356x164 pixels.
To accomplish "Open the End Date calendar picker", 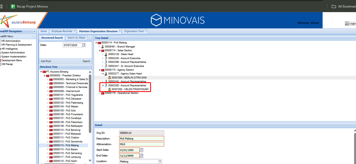I will coord(142,156).
